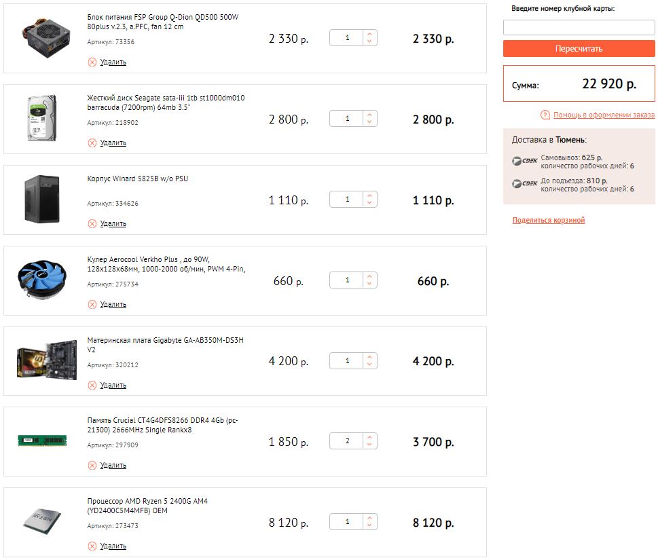Click the delete icon for Winard case
658x560 pixels.
[x=92, y=223]
